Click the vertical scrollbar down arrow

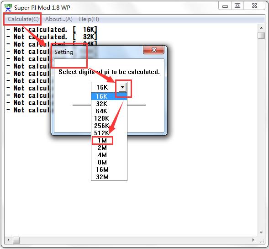(261, 233)
